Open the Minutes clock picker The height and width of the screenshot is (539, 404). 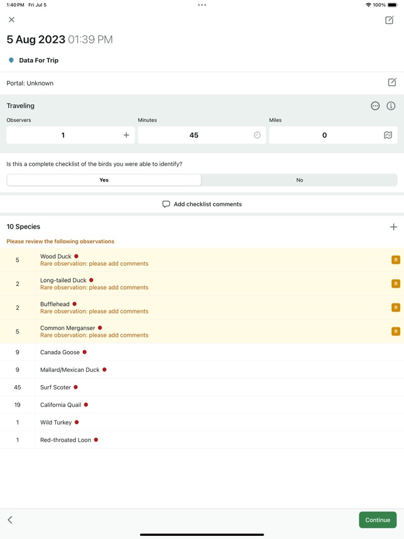coord(257,135)
